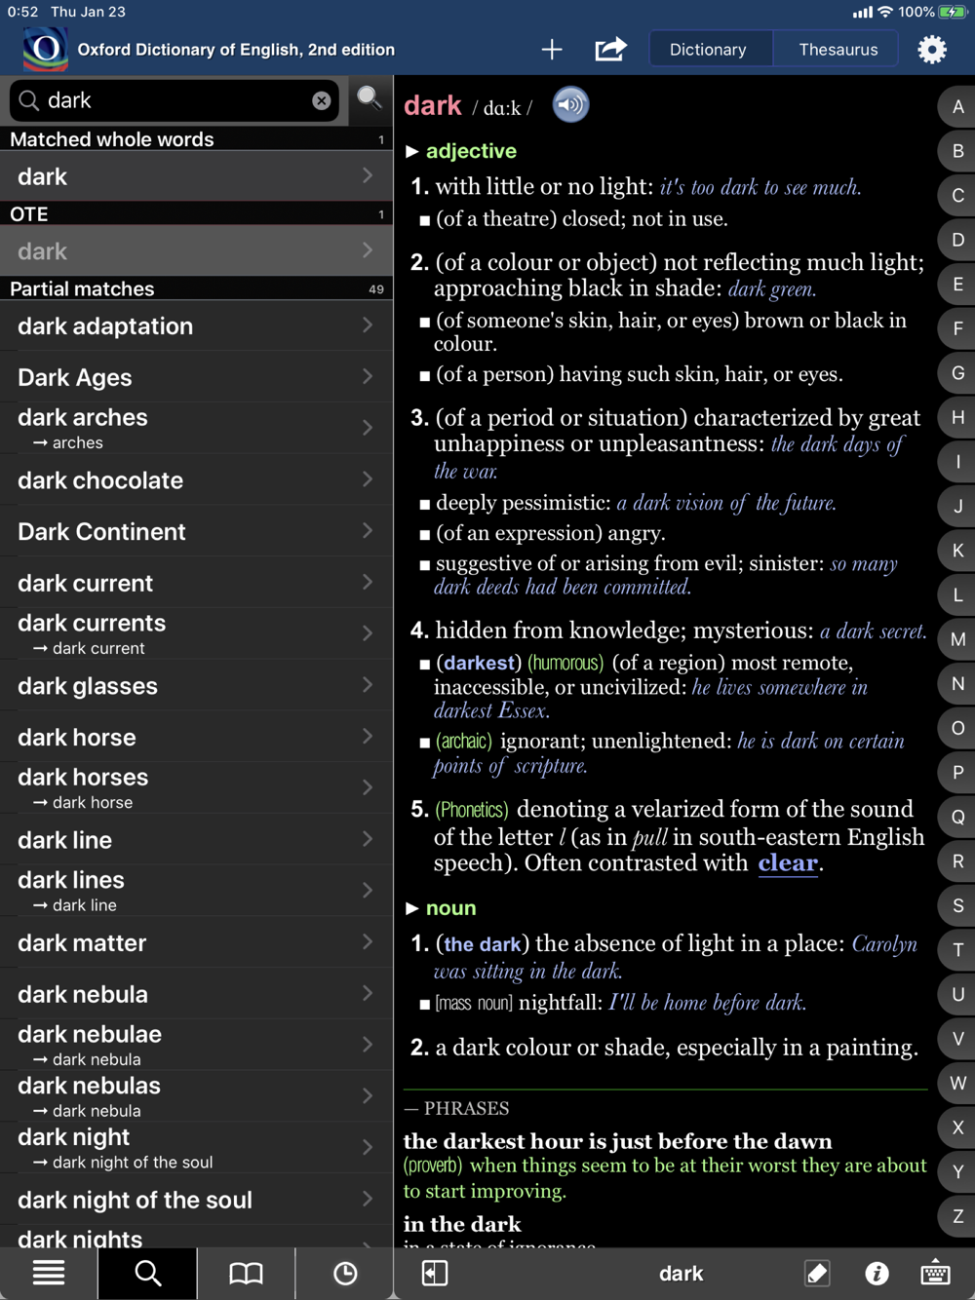This screenshot has height=1300, width=975.
Task: Collapse the noun section triangle
Action: click(x=412, y=908)
